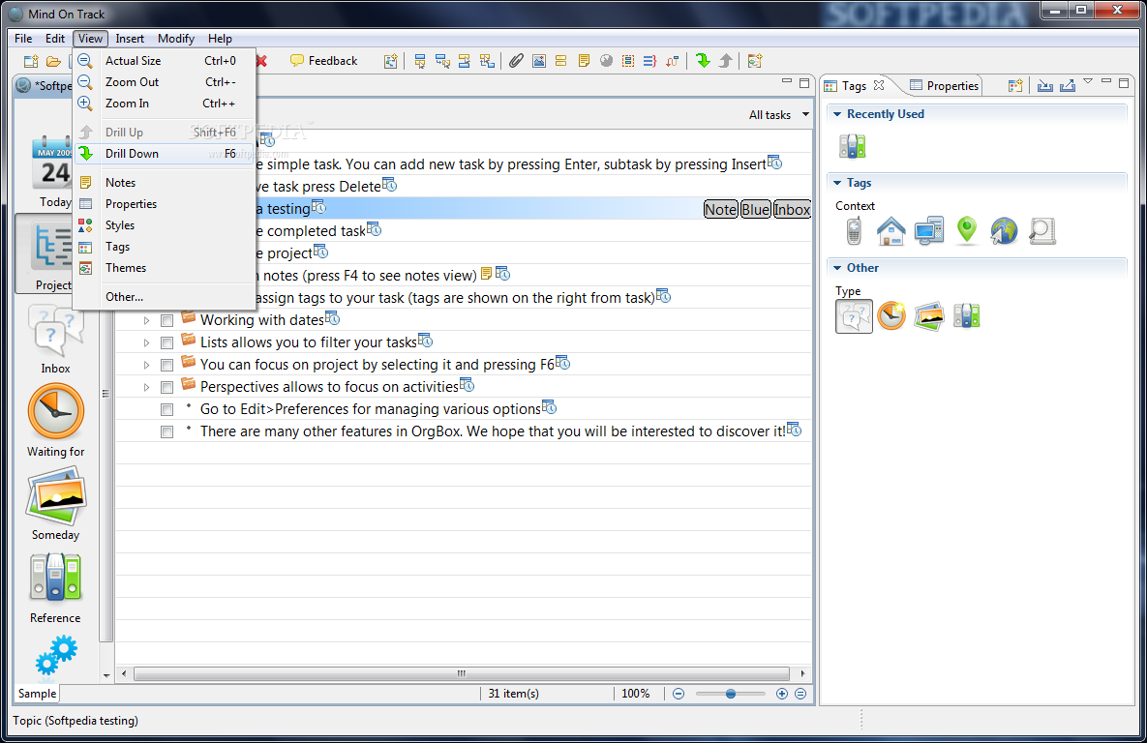Select the photo Someday type tag
1147x743 pixels.
pyautogui.click(x=929, y=316)
